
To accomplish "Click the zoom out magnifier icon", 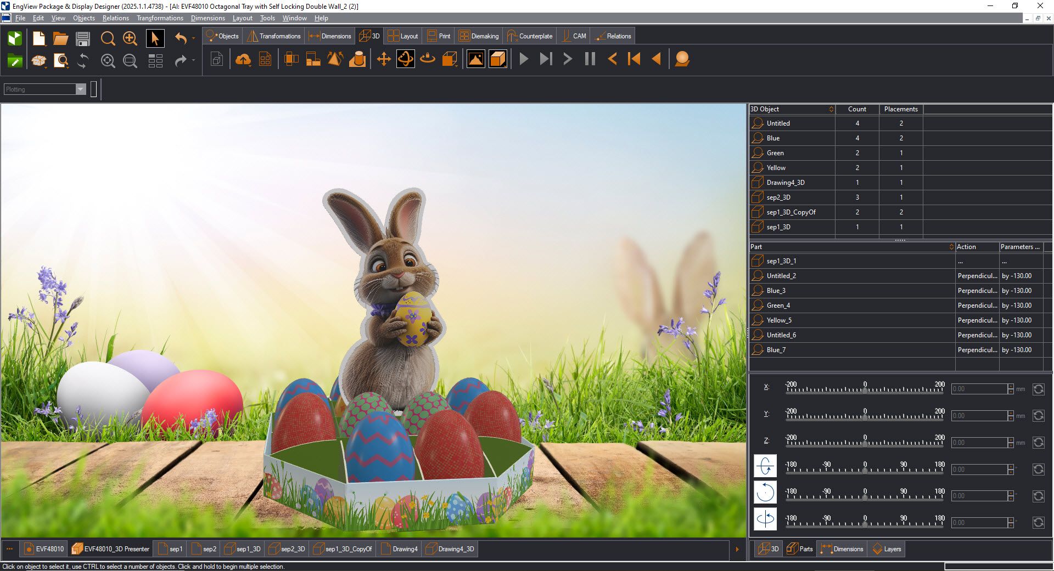I will pos(130,61).
